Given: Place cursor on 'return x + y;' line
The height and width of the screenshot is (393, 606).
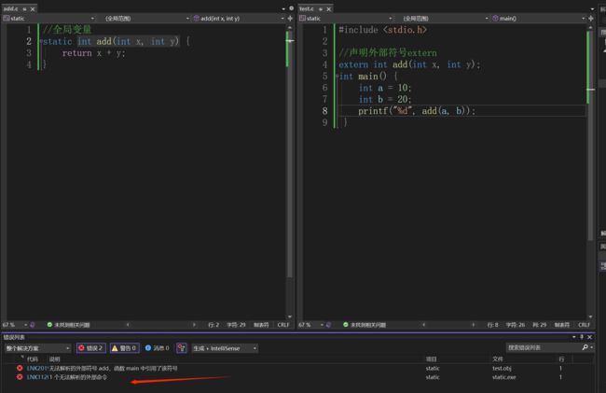Looking at the screenshot, I should pos(94,53).
